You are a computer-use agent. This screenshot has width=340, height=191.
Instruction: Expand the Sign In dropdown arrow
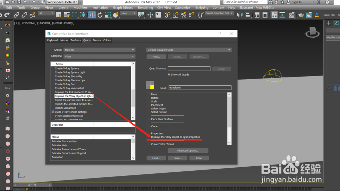(313, 2)
